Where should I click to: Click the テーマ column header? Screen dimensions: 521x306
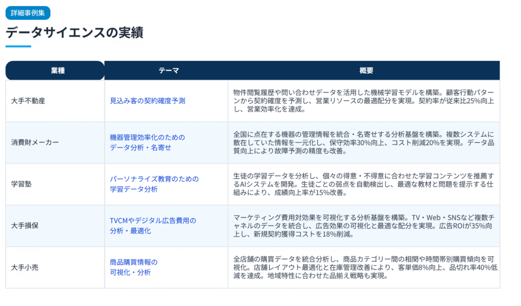(166, 71)
